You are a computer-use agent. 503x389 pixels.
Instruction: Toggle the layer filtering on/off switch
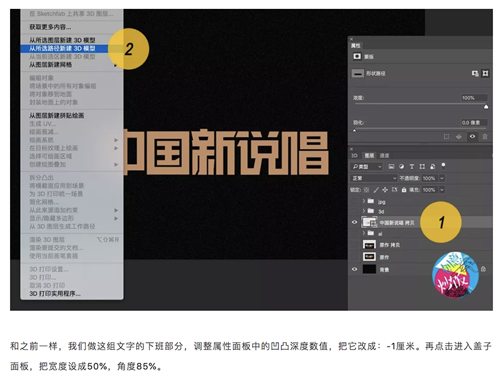[x=443, y=166]
